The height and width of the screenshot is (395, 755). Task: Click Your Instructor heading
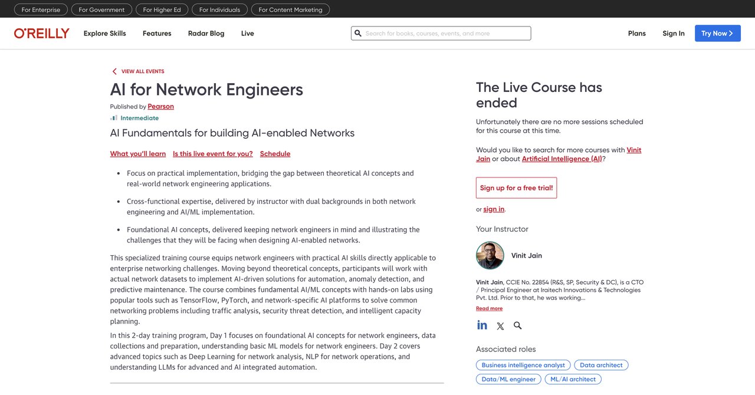(503, 229)
